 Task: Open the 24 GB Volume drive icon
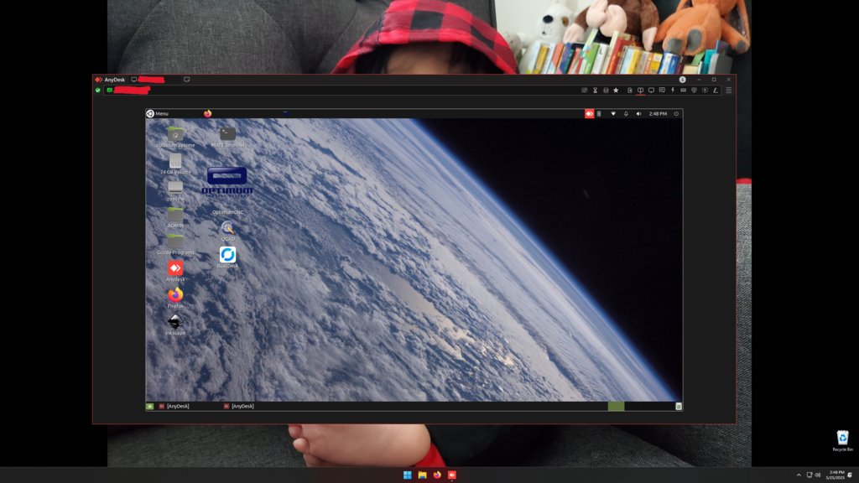(x=175, y=164)
